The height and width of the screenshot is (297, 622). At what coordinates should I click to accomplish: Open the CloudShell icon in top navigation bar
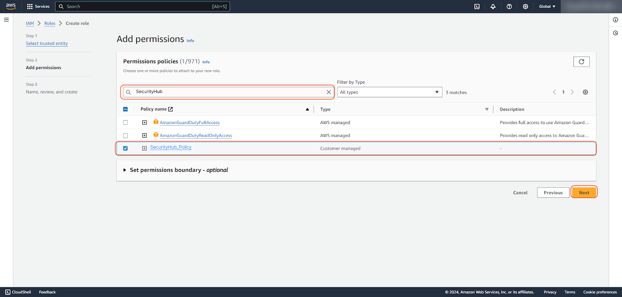click(x=477, y=7)
